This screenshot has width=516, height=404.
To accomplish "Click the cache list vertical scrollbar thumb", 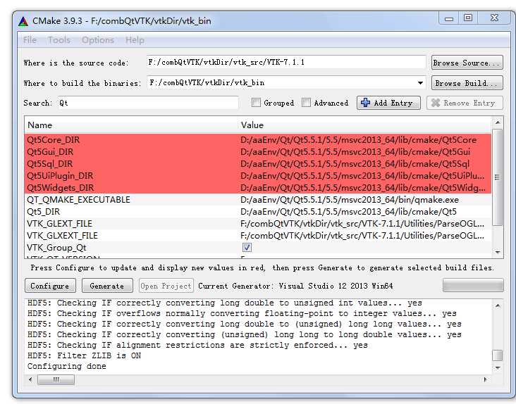I will pos(497,177).
